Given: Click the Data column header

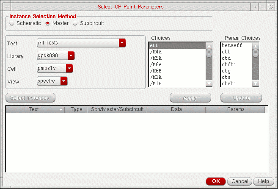Looking at the screenshot, I should [x=176, y=109].
